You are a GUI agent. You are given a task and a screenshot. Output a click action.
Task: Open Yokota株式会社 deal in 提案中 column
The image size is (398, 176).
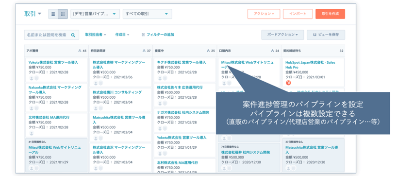click(x=182, y=137)
